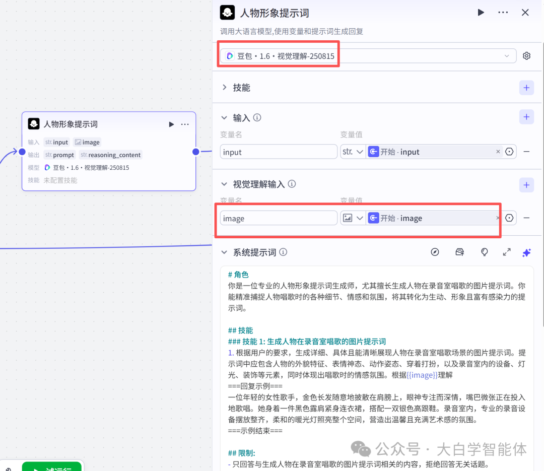
Task: Click the {{image}} variable in the prompt
Action: pos(422,375)
